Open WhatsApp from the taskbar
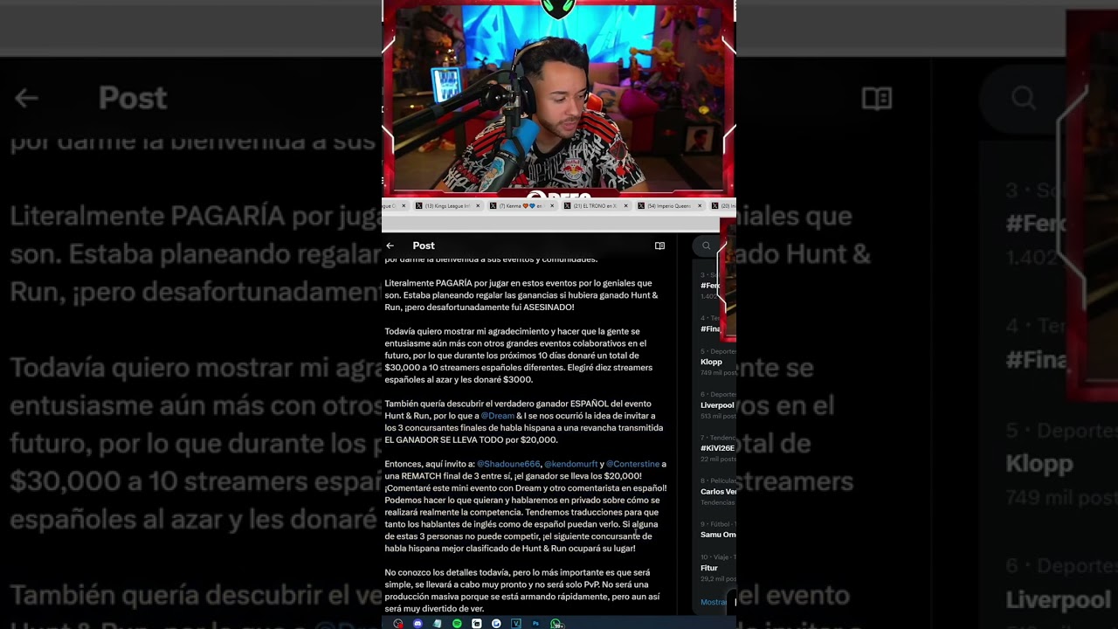 tap(556, 624)
